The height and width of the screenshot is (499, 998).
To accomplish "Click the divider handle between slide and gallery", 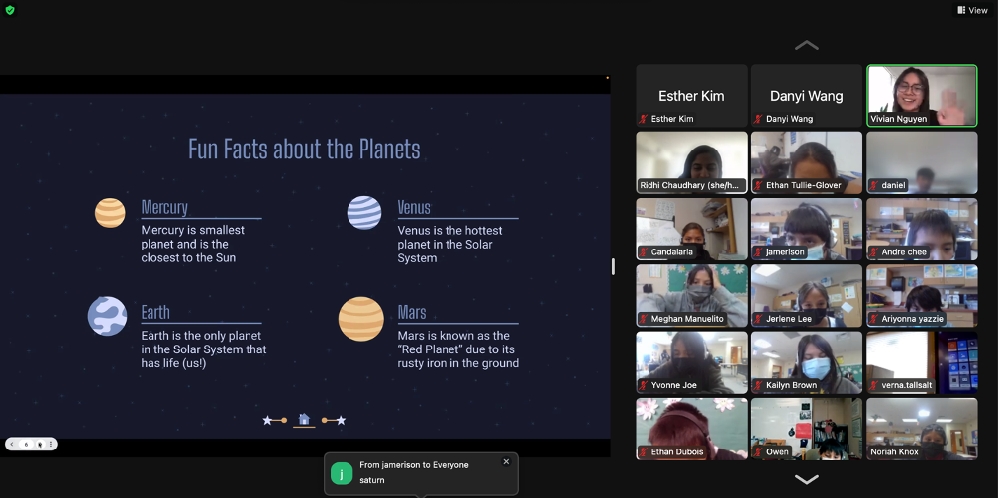I will pyautogui.click(x=613, y=266).
